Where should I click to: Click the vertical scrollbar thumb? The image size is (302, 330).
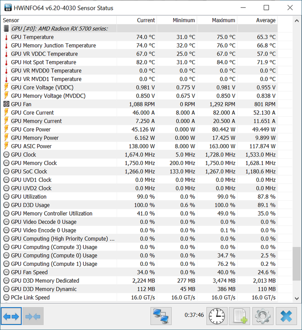[297, 264]
